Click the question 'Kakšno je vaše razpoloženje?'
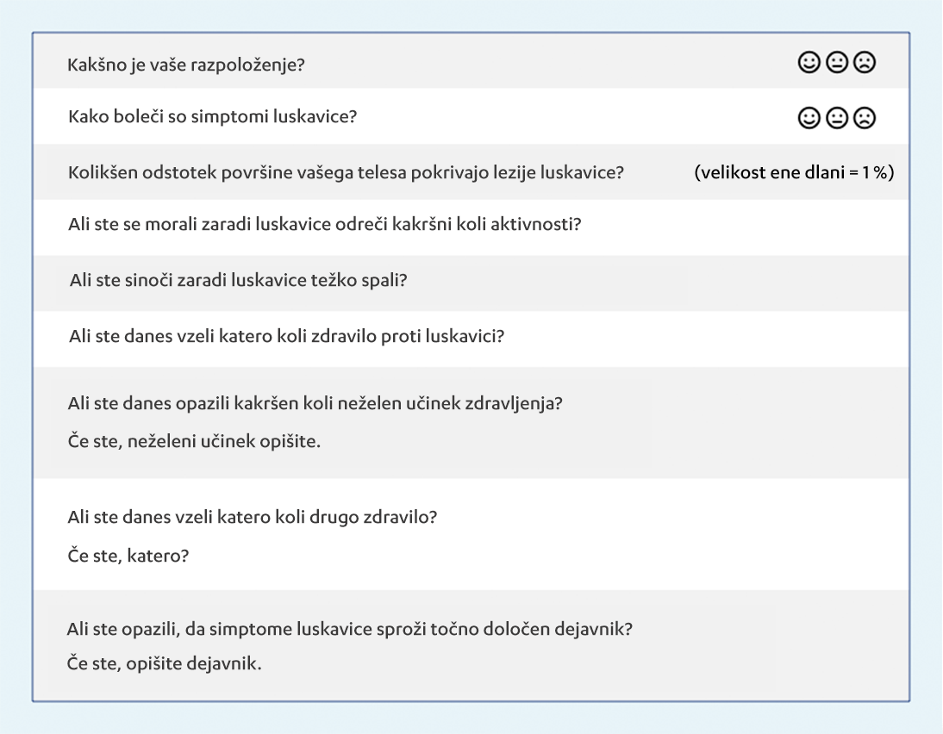This screenshot has height=734, width=943. click(x=185, y=66)
